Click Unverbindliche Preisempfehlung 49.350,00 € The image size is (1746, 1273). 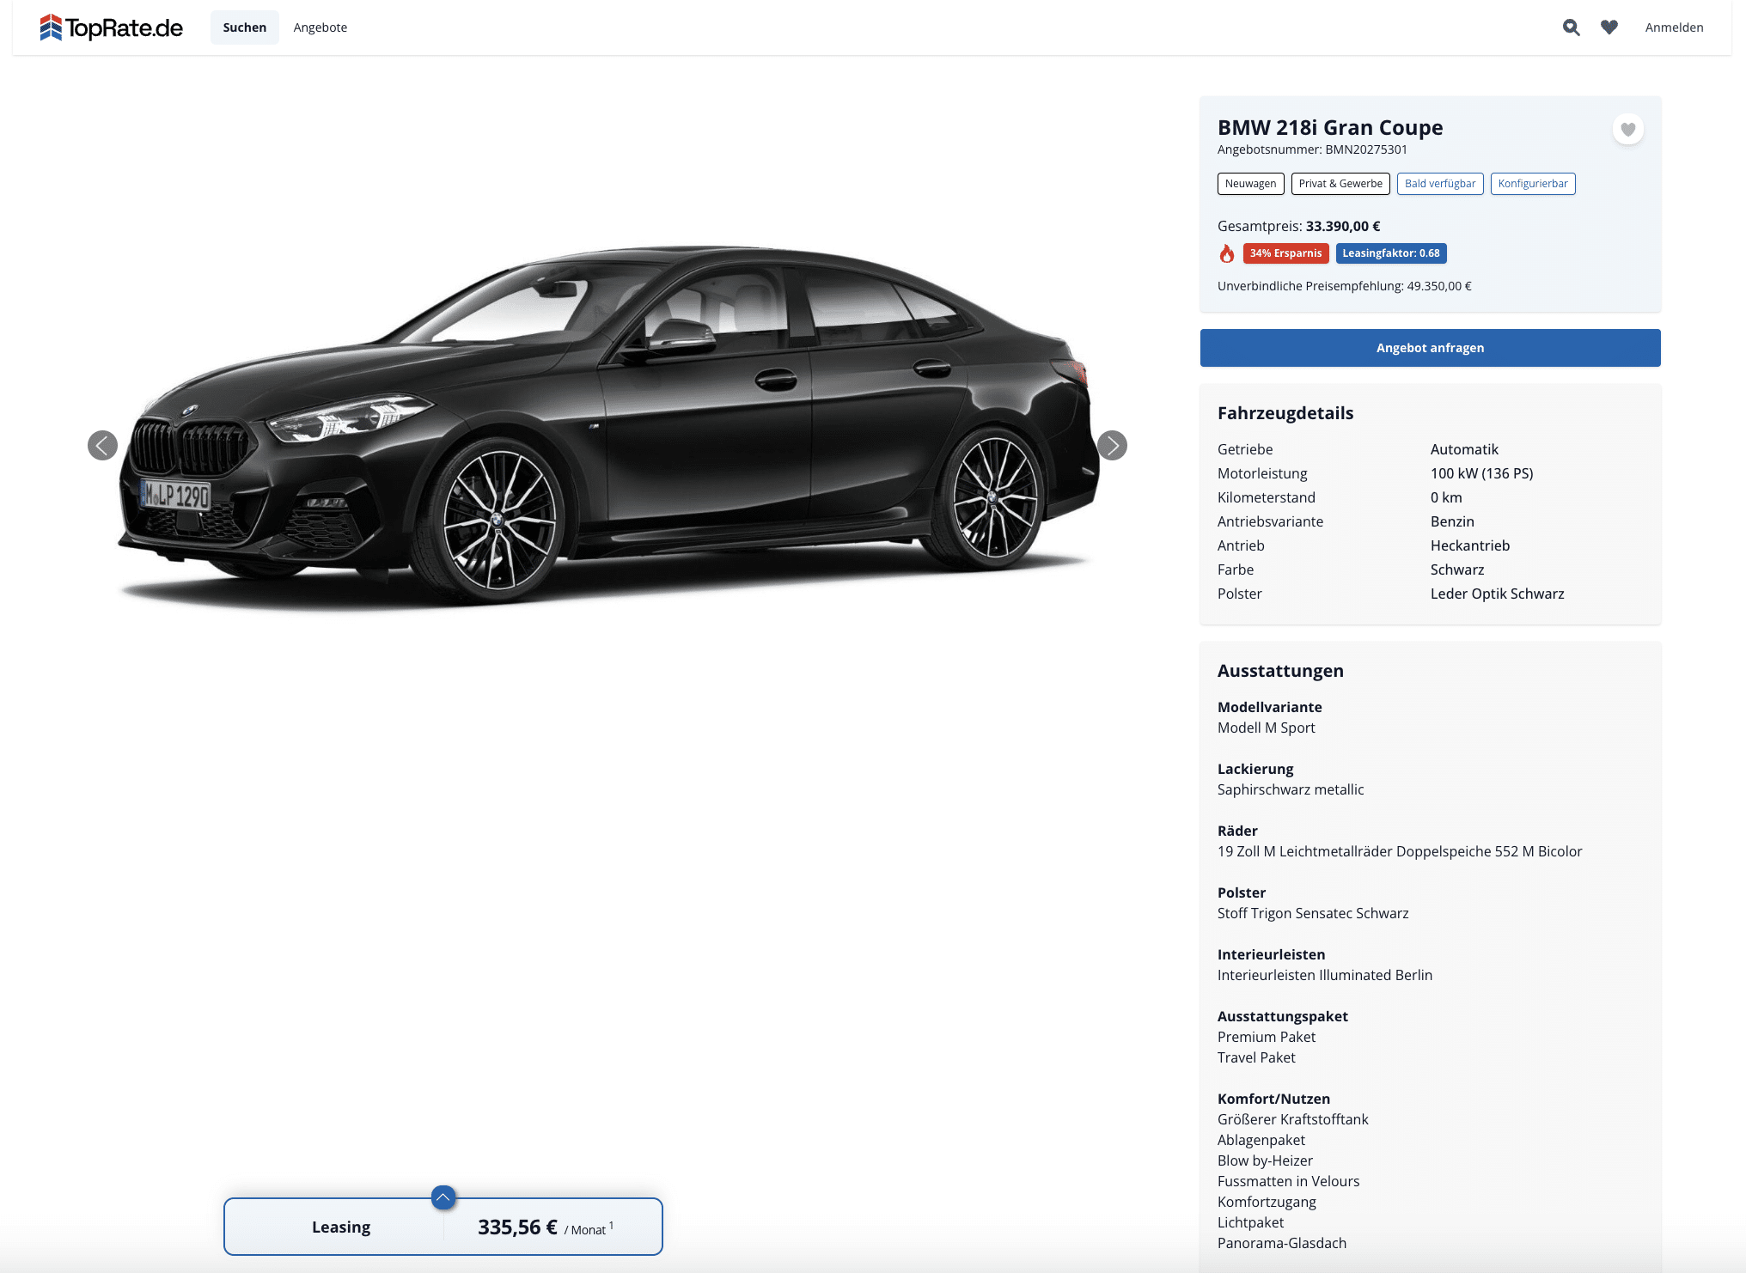coord(1345,286)
